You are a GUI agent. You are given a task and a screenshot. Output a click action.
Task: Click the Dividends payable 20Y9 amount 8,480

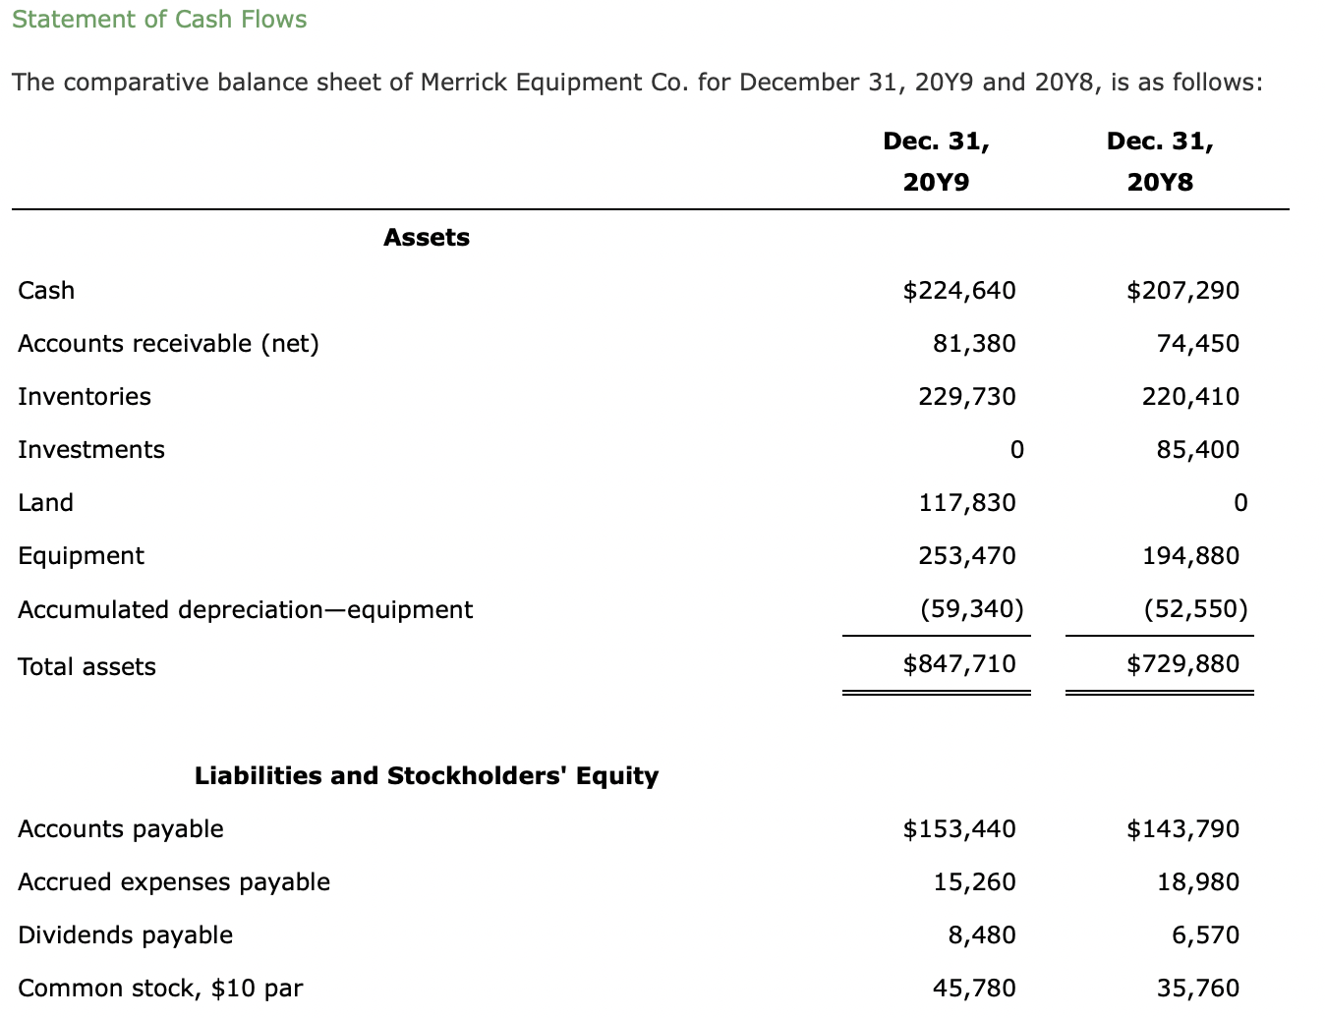982,934
